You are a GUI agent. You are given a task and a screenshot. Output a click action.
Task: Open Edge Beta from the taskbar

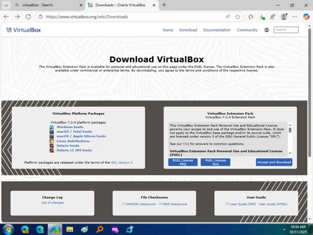click(x=40, y=229)
